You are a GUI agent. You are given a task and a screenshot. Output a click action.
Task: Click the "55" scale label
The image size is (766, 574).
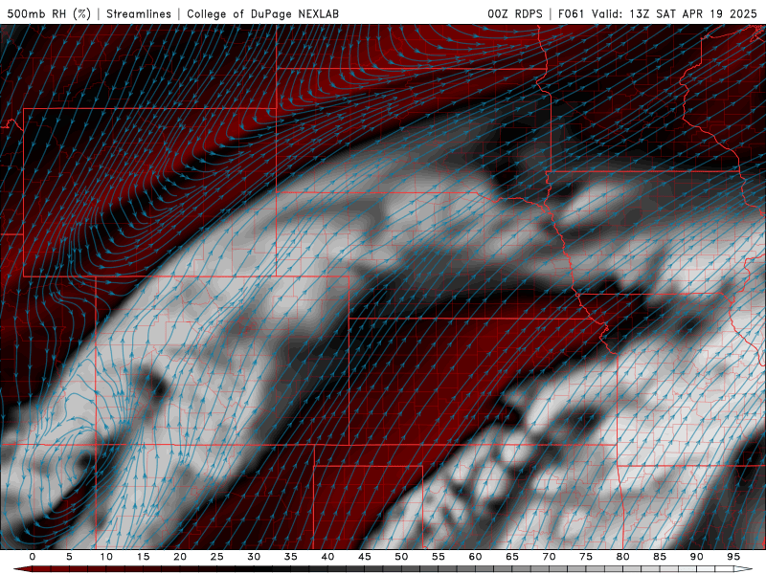pyautogui.click(x=439, y=557)
